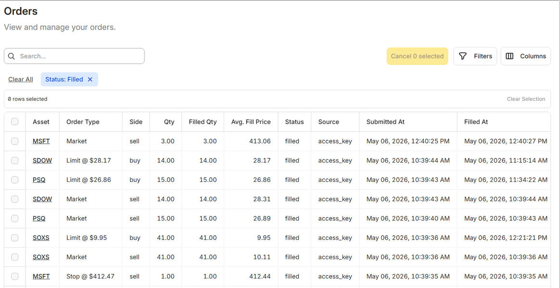This screenshot has height=288, width=559.
Task: Open the Filters button
Action: (x=475, y=56)
